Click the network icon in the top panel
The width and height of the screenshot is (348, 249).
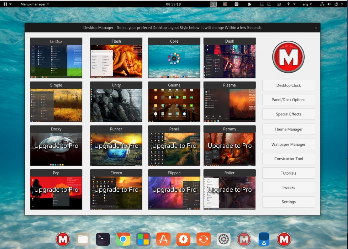[x=322, y=4]
